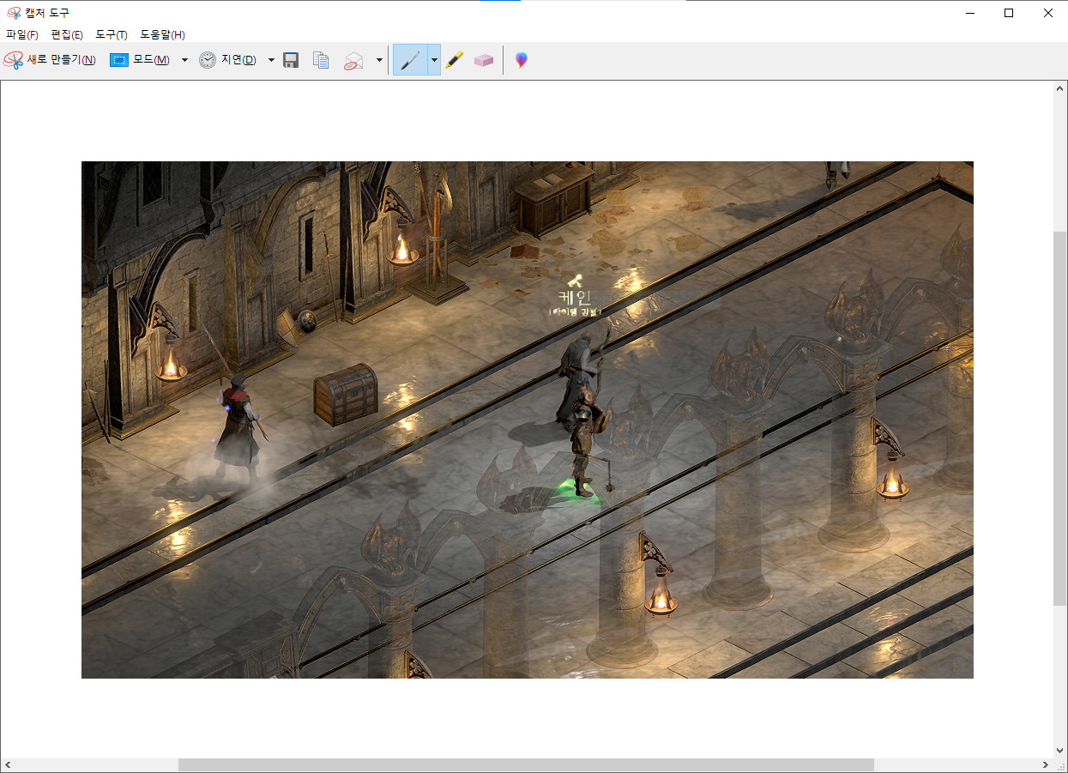Click the scroll left arrow

pos(8,764)
